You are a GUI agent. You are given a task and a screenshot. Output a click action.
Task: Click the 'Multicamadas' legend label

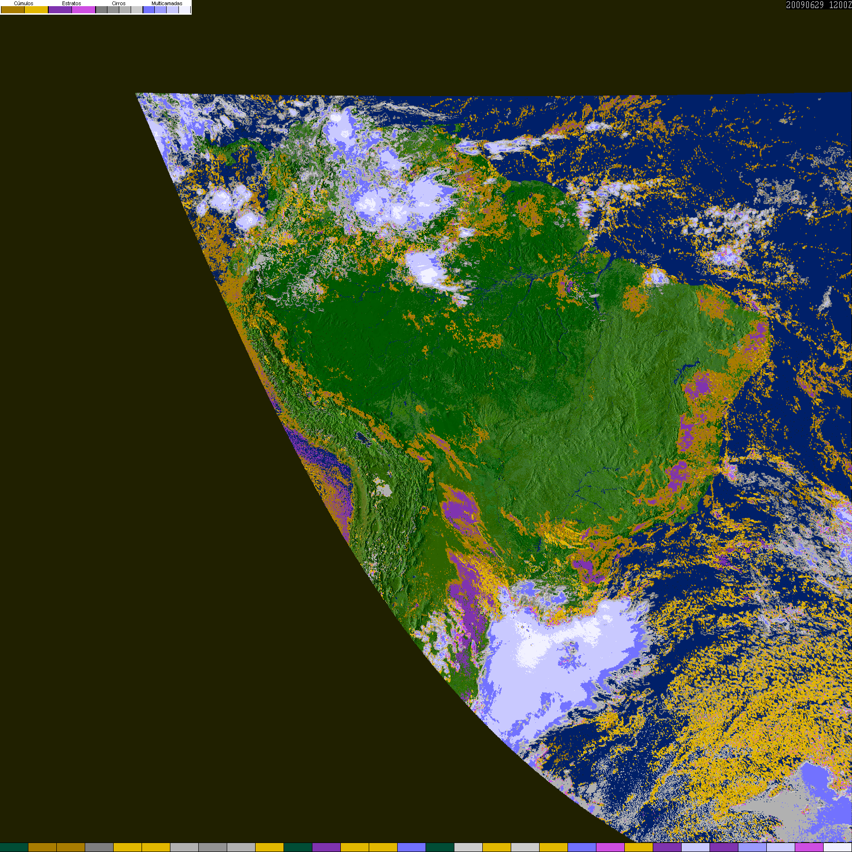tap(167, 3)
